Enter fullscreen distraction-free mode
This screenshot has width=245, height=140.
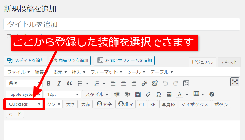(x=235, y=81)
